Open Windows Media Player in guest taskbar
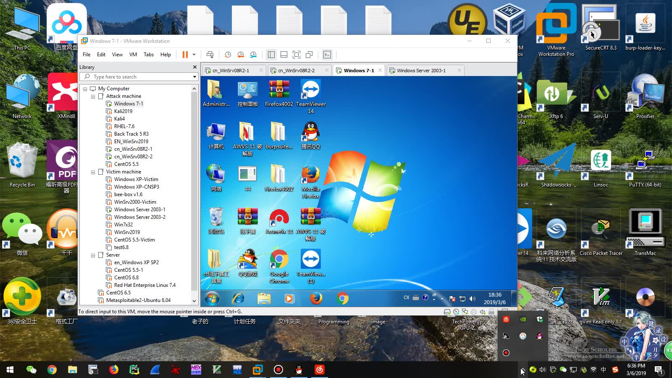 289,298
